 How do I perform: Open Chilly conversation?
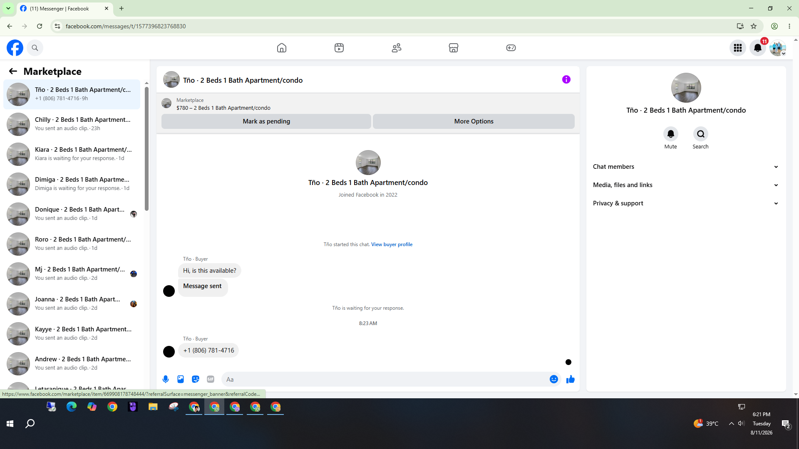click(72, 124)
